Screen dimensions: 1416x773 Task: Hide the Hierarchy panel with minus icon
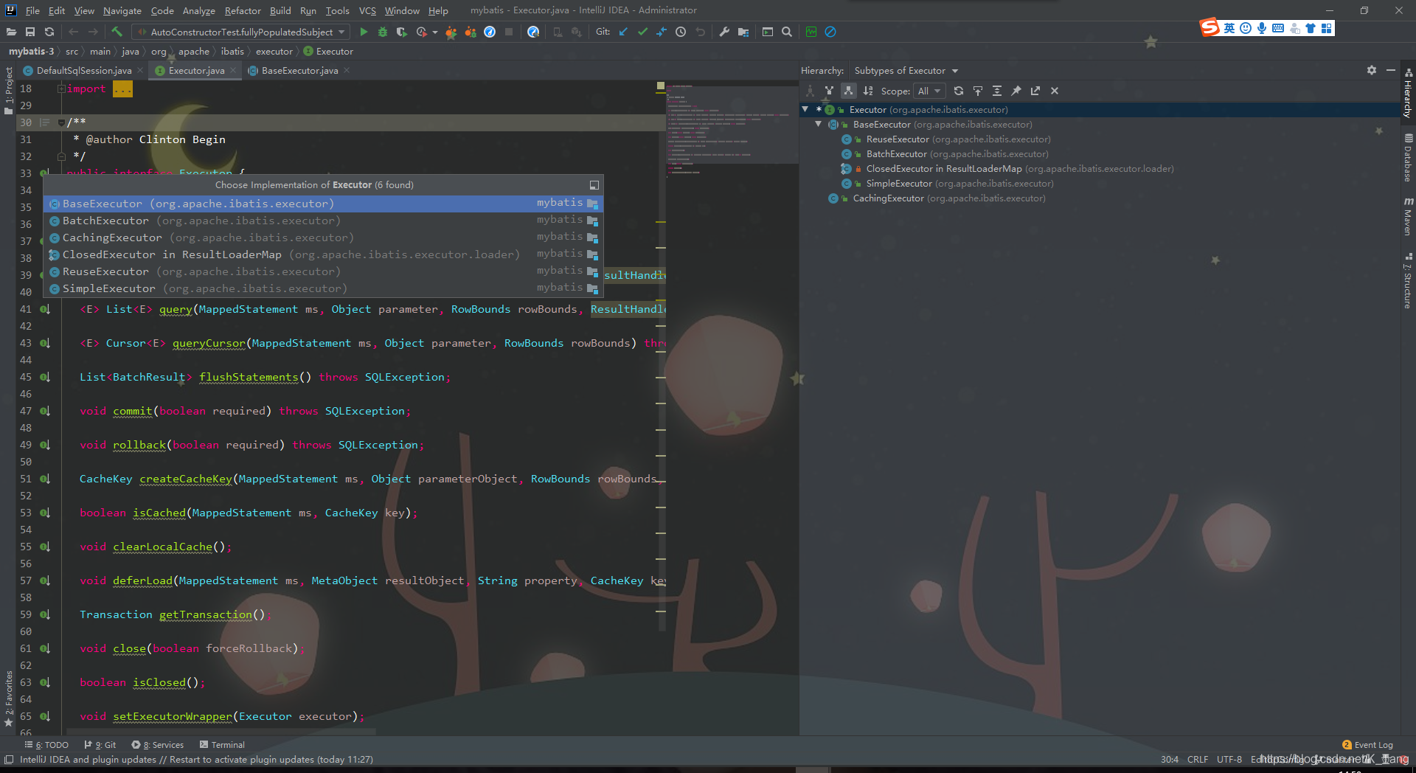pos(1391,70)
